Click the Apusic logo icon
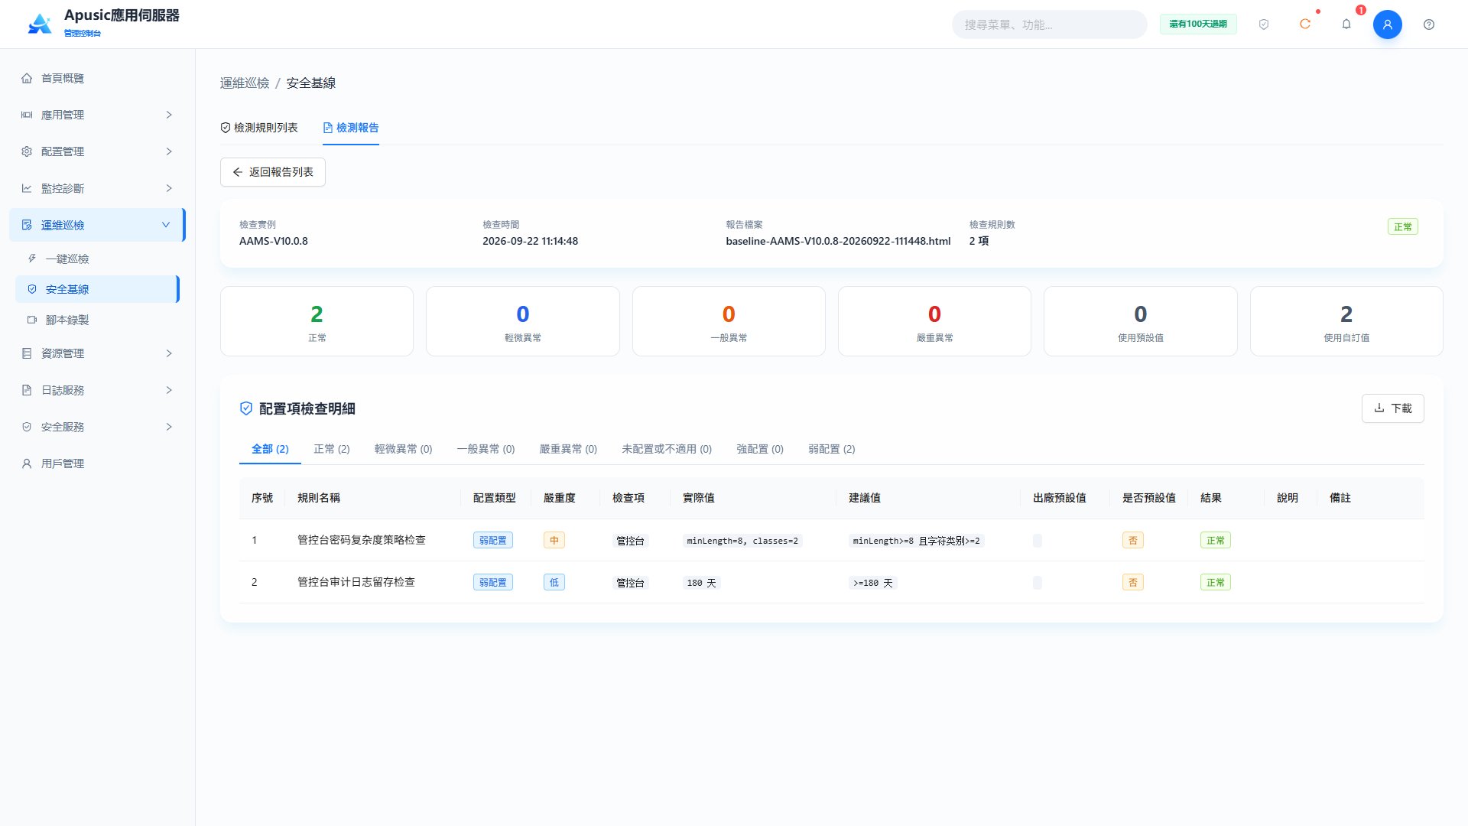The width and height of the screenshot is (1468, 826). (x=40, y=24)
